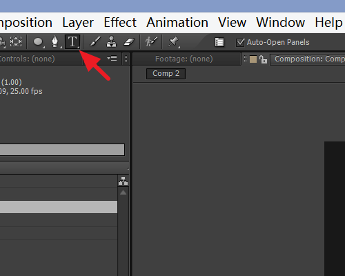345x276 pixels.
Task: Toggle the viewer lock icon
Action: pos(263,59)
